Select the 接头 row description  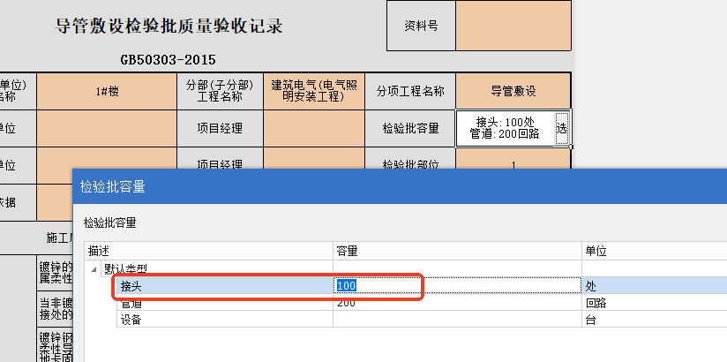[x=224, y=286]
